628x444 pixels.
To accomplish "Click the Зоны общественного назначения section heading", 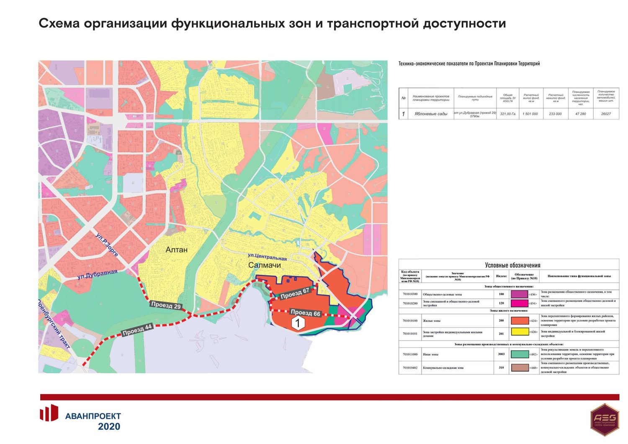I will (x=509, y=286).
